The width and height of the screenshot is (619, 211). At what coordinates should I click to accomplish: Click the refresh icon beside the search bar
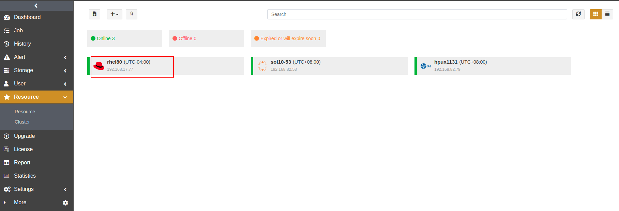578,14
